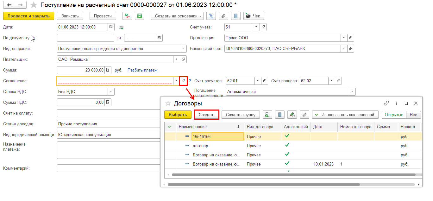This screenshot has width=433, height=201.
Task: Open the attached files paperclip in the main toolbar
Action: tap(223, 16)
